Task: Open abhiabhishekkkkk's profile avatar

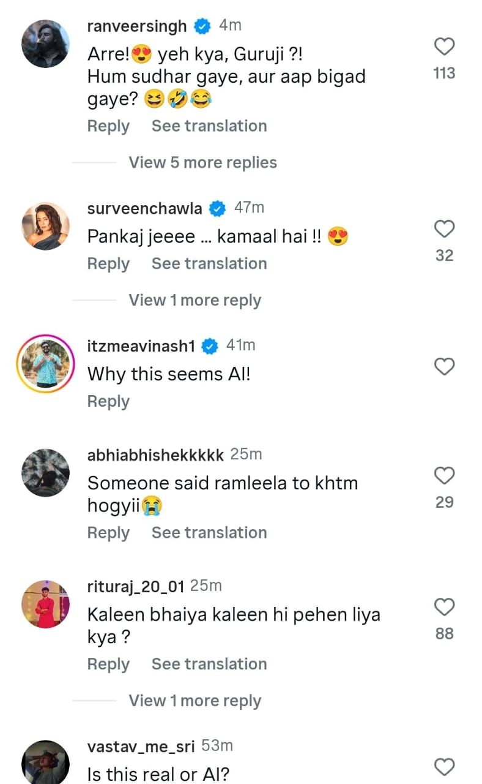Action: [x=46, y=472]
